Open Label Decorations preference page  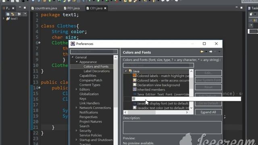[97, 71]
